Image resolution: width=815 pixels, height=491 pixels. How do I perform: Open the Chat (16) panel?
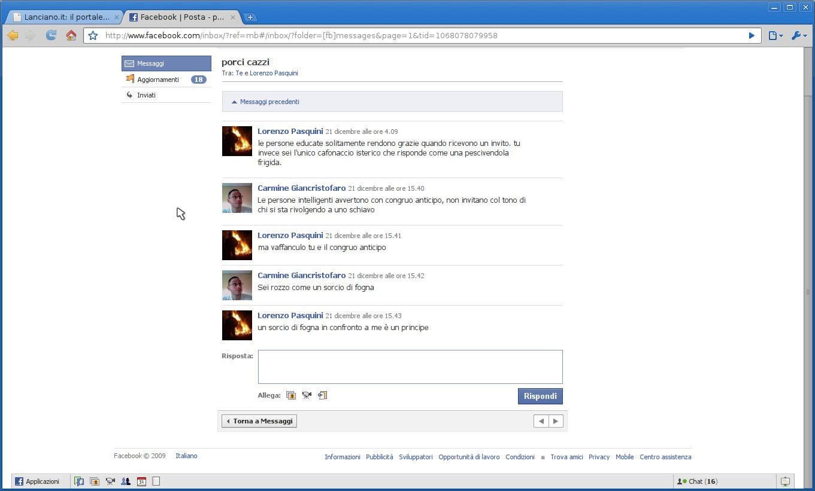pos(698,481)
